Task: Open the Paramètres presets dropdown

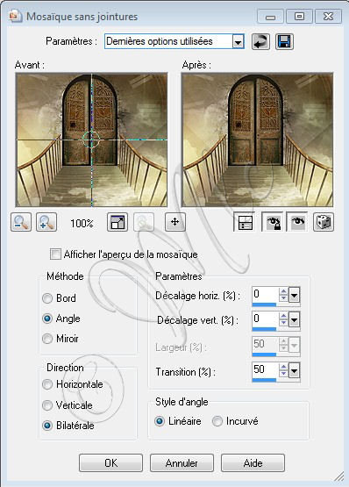Action: tap(238, 41)
